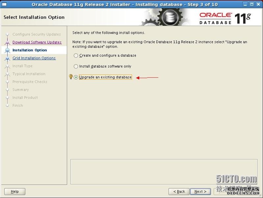Click the Configure Security Updates step text

(x=37, y=34)
